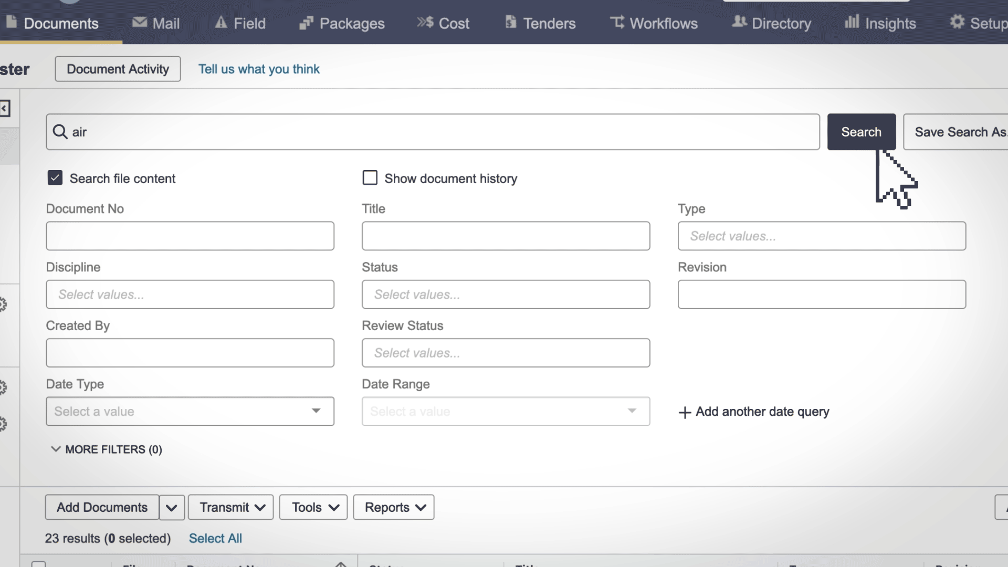1008x567 pixels.
Task: Click the Select All link
Action: pyautogui.click(x=215, y=538)
